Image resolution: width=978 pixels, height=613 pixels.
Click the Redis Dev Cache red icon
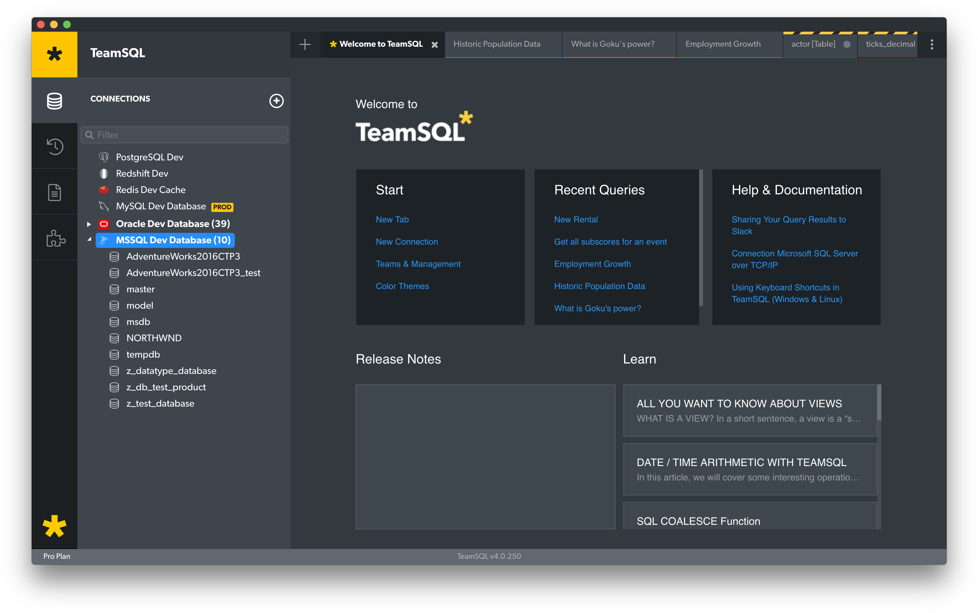click(104, 190)
